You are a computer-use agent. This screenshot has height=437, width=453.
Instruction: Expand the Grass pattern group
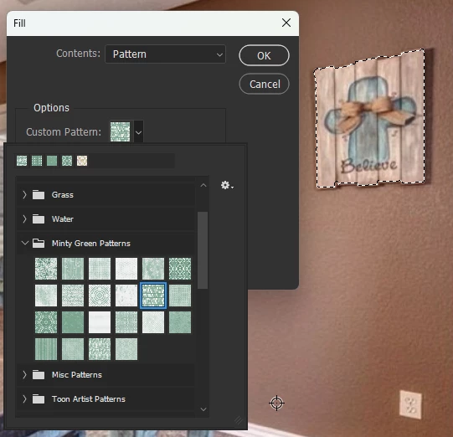point(24,195)
